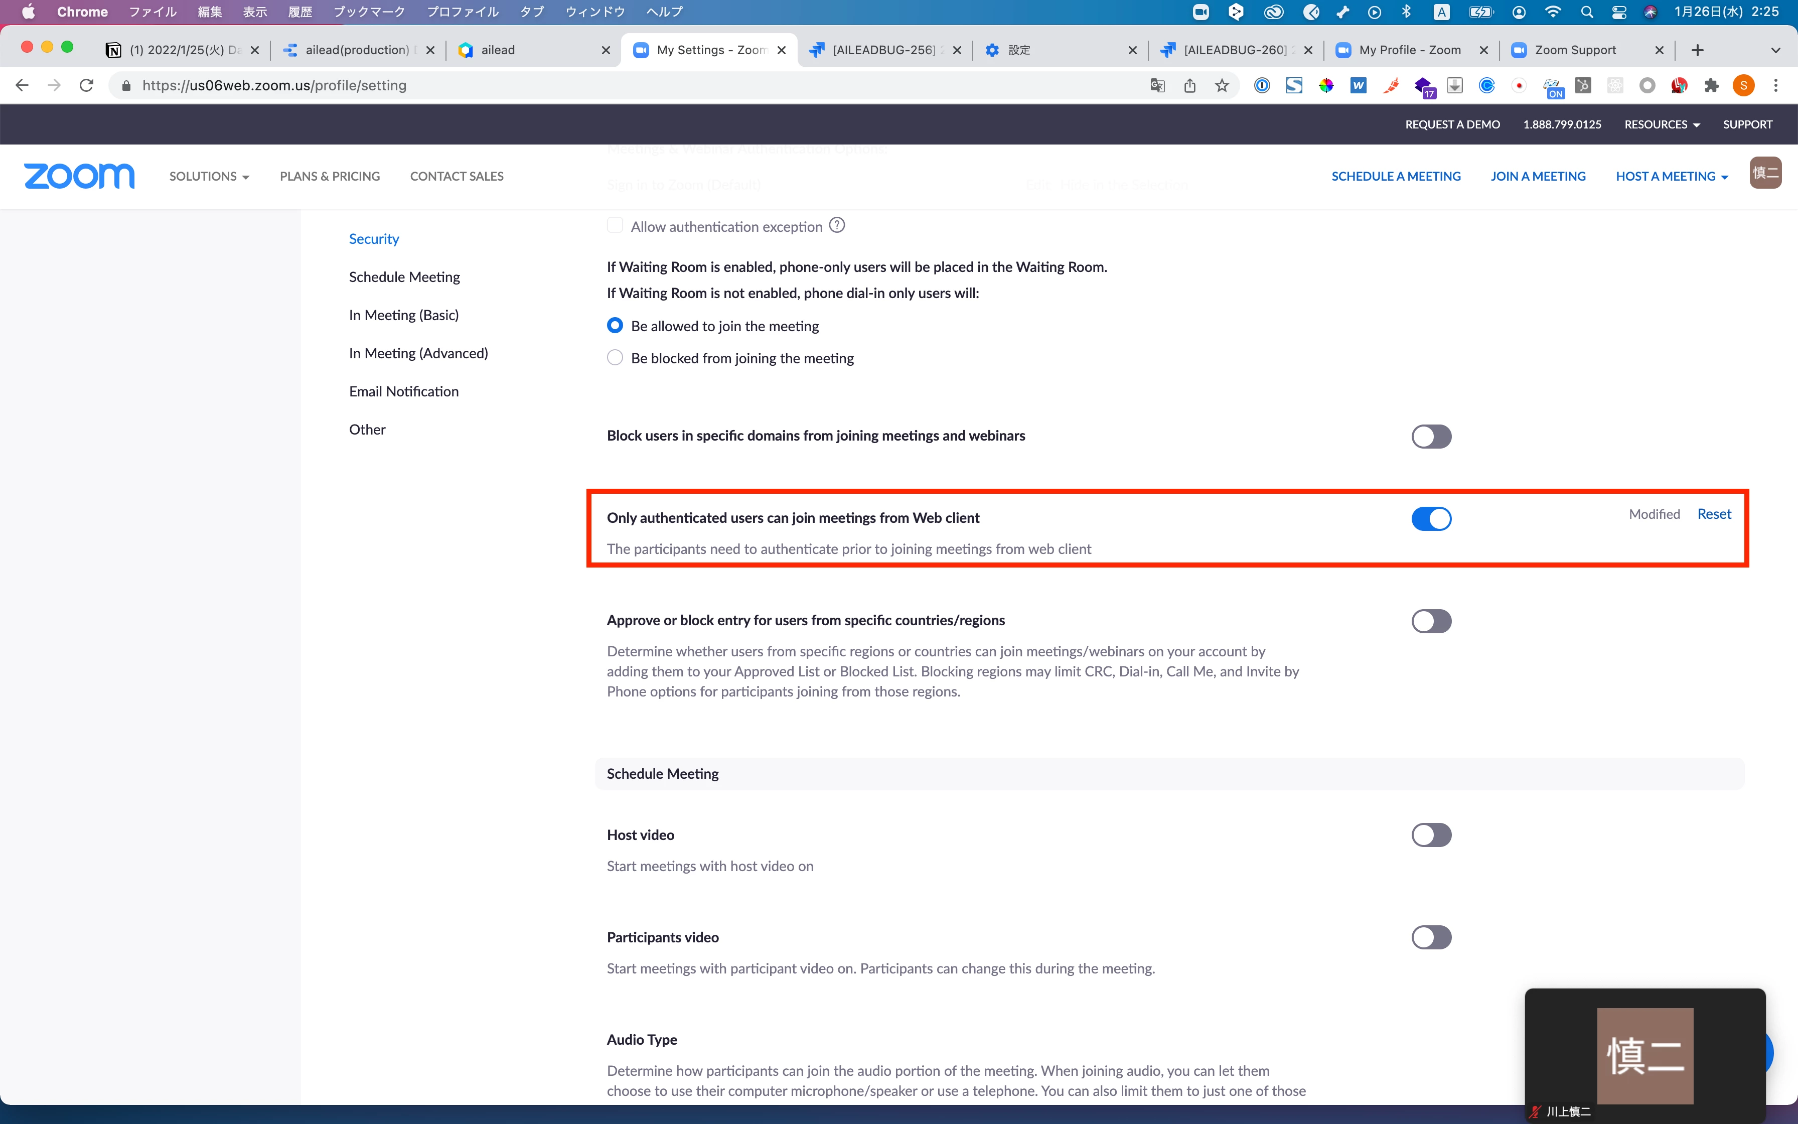Image resolution: width=1798 pixels, height=1124 pixels.
Task: Select Be blocked from joining the meeting
Action: coord(615,358)
